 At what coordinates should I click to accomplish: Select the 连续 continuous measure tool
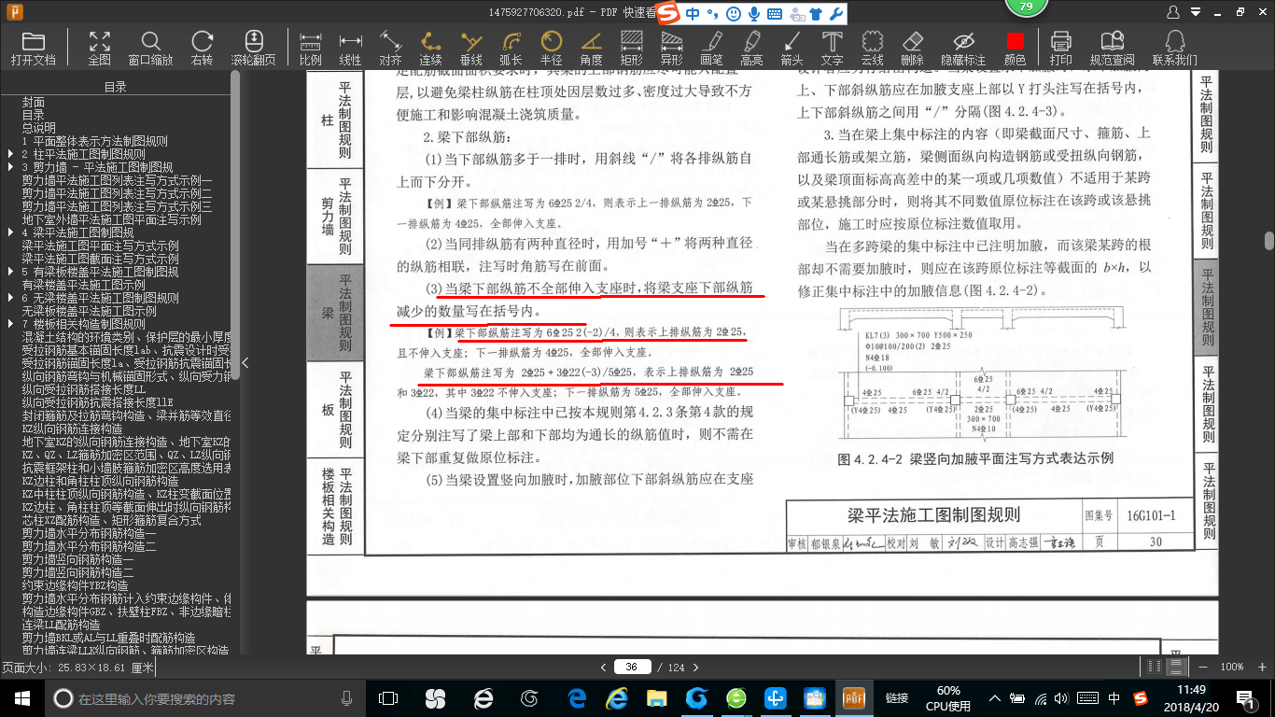(x=430, y=49)
